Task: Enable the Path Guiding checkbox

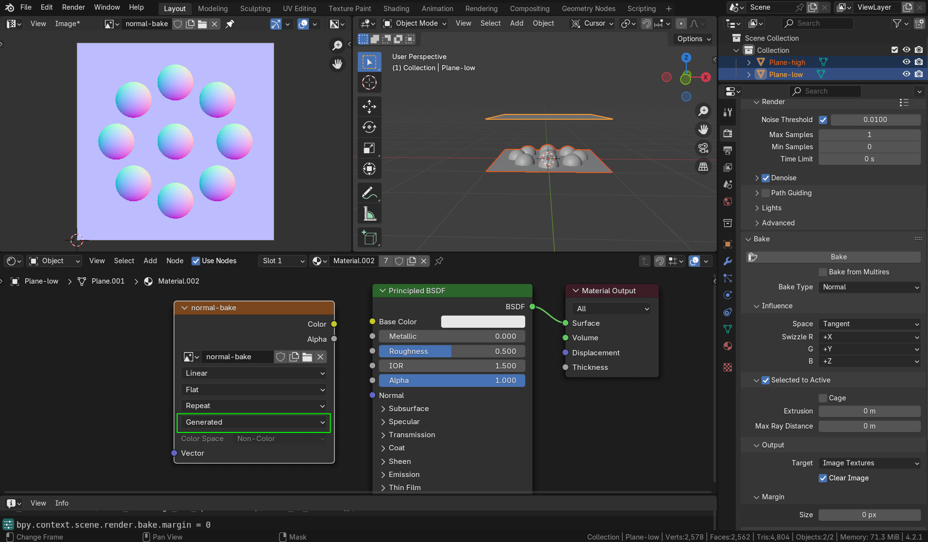Action: click(765, 193)
